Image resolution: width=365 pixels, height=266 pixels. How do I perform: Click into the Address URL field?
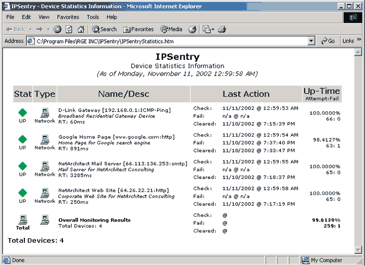pyautogui.click(x=167, y=41)
